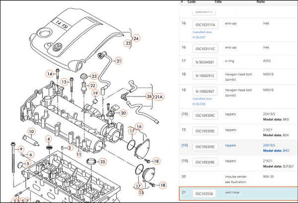Select part code 03C103558 for vent hose

pyautogui.click(x=205, y=193)
